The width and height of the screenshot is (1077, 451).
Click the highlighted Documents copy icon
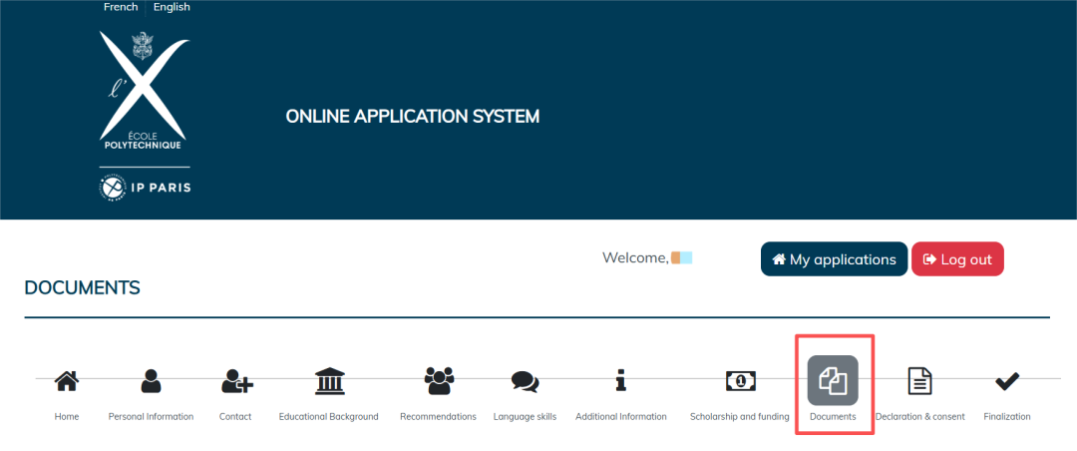(833, 380)
